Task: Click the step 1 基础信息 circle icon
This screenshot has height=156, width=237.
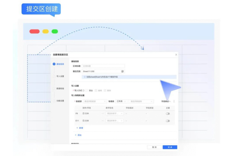Action: pyautogui.click(x=54, y=64)
